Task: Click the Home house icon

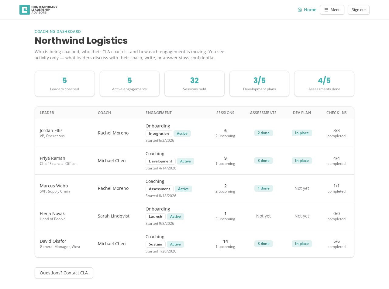Action: [x=300, y=9]
